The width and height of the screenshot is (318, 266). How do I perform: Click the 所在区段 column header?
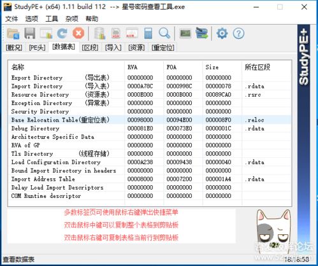(266, 67)
